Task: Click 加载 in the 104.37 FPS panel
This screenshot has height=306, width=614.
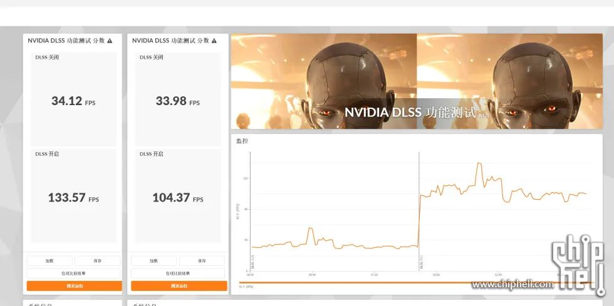Action: (x=154, y=261)
